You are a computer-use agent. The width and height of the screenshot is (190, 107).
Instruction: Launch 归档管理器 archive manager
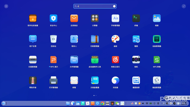pos(95,39)
